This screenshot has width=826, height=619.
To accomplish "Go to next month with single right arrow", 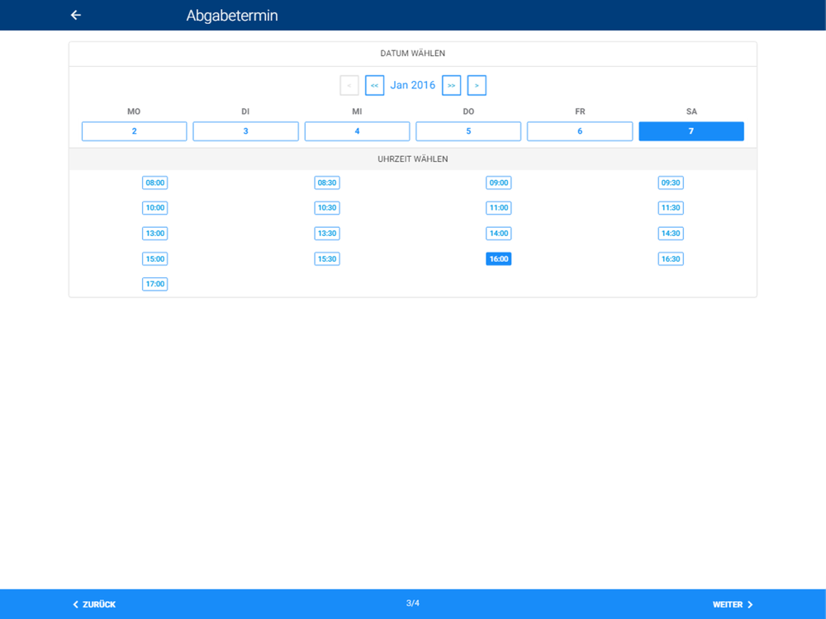I will click(477, 85).
